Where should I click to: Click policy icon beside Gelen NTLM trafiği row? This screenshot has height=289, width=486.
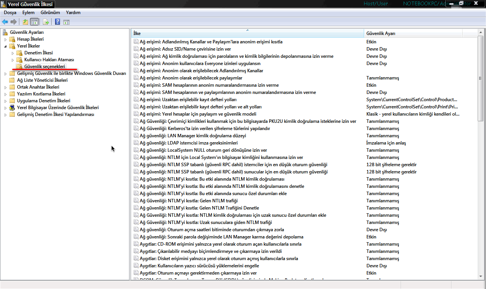(x=136, y=201)
